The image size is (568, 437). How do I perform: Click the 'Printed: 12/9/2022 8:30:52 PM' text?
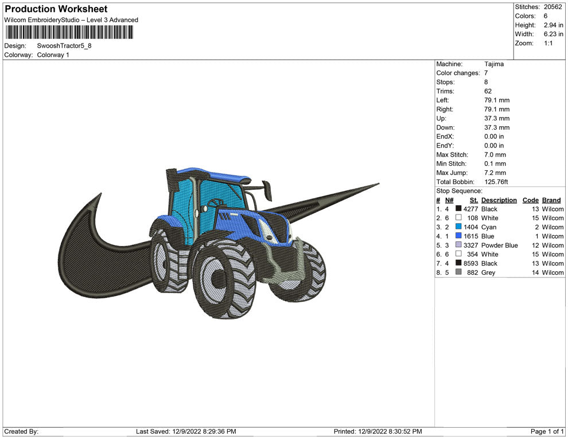378,431
